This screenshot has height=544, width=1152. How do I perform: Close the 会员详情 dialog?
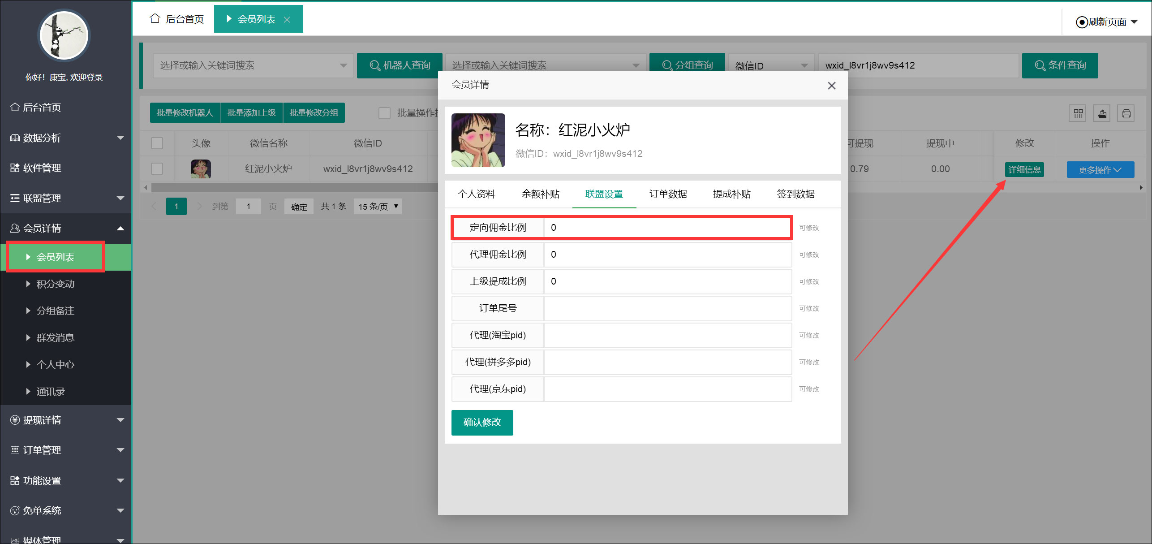(831, 86)
